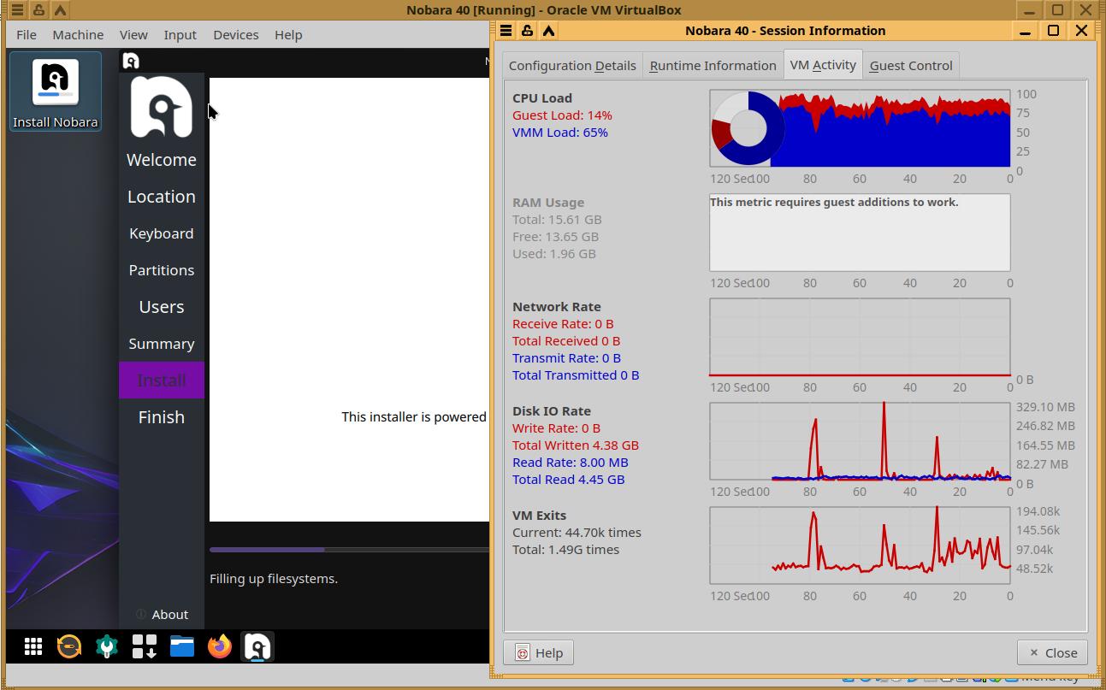Click the 'Receive Rate: 0 B' label
Image resolution: width=1106 pixels, height=690 pixels.
[x=563, y=324]
